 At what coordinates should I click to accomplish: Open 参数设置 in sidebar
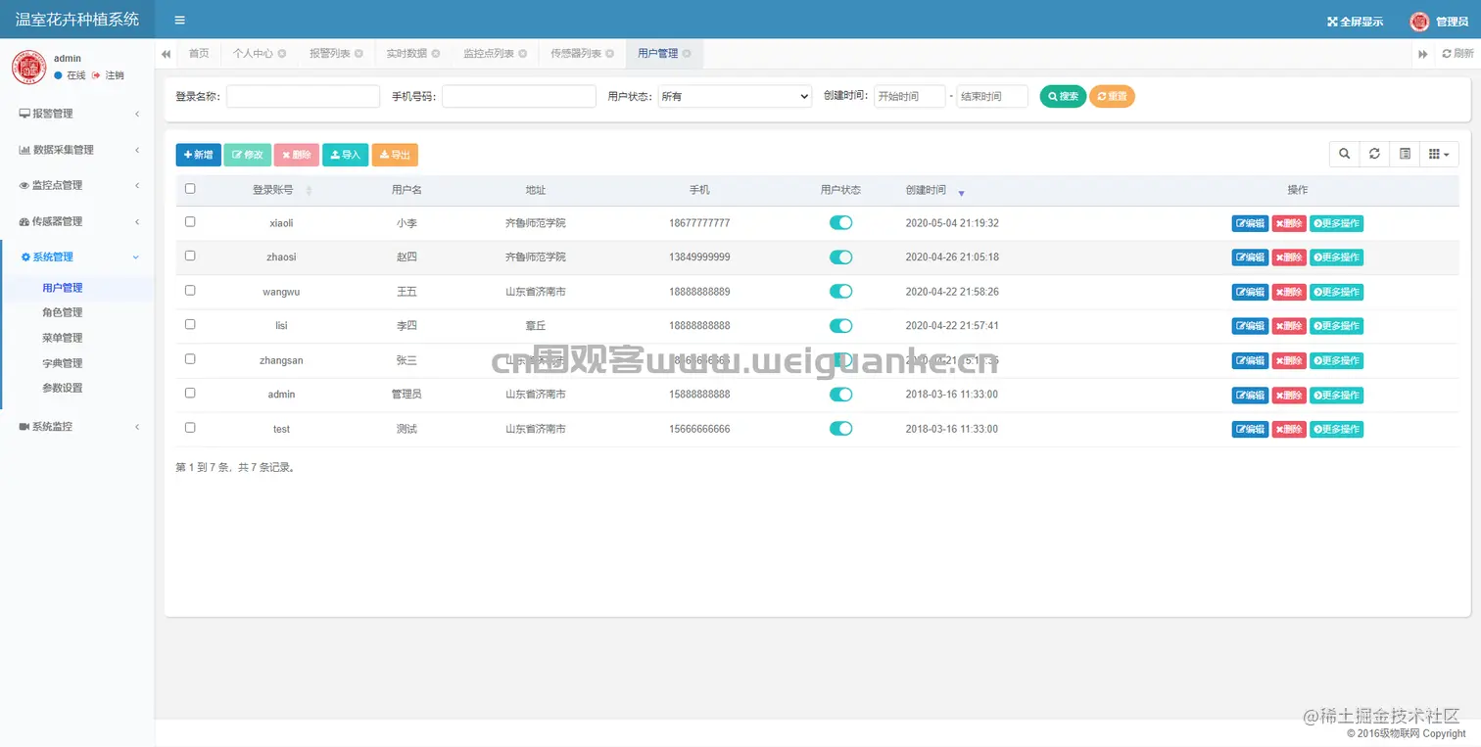pyautogui.click(x=63, y=388)
